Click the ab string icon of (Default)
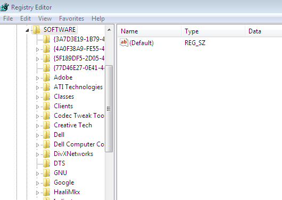Image resolution: width=282 pixels, height=200 pixels. click(x=124, y=42)
